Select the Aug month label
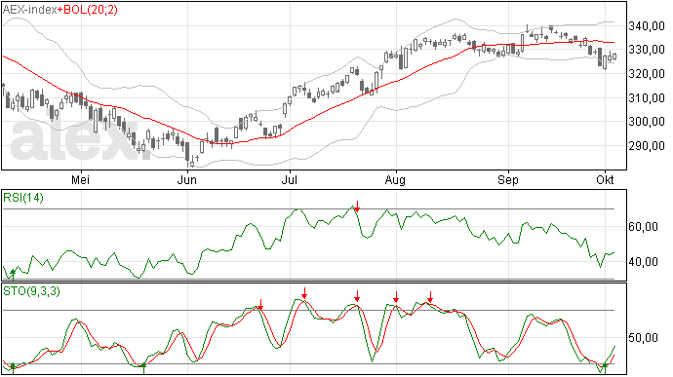 pos(395,179)
